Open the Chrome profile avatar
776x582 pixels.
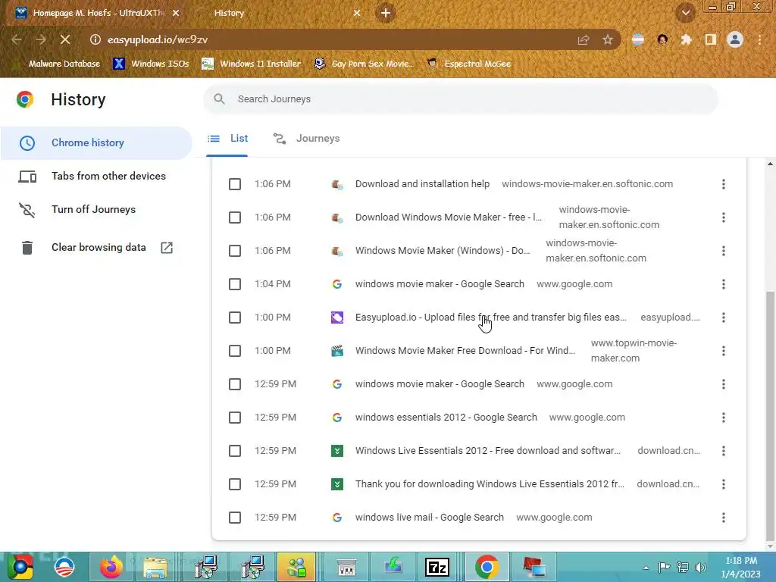(x=735, y=39)
